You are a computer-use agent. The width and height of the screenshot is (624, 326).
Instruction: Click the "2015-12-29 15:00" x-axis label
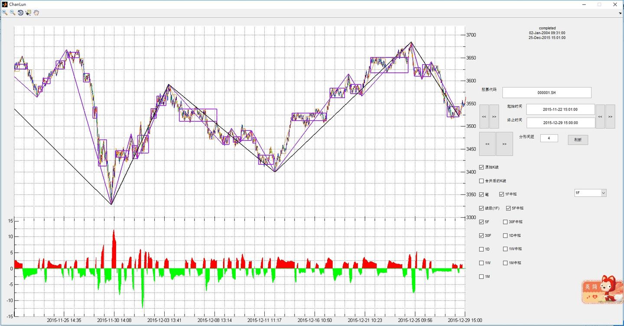pos(465,321)
